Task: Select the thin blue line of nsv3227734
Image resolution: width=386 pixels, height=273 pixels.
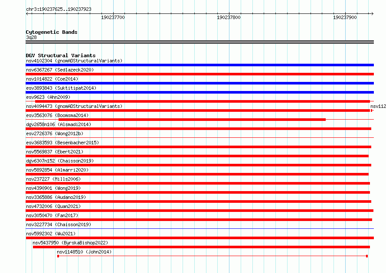Action: 200,229
